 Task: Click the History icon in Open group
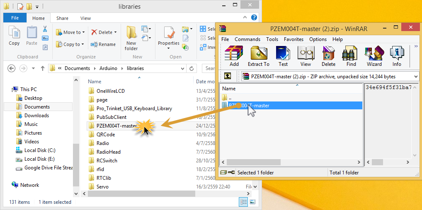(185, 47)
